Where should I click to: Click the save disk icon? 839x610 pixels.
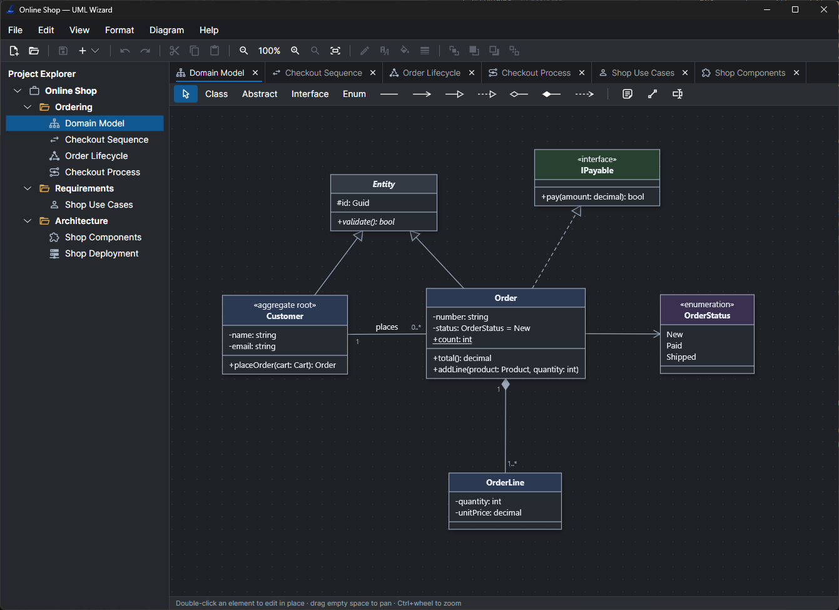point(63,51)
